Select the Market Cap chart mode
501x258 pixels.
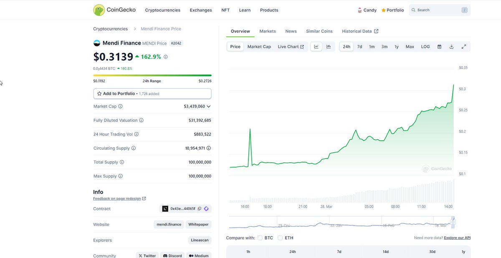point(259,47)
